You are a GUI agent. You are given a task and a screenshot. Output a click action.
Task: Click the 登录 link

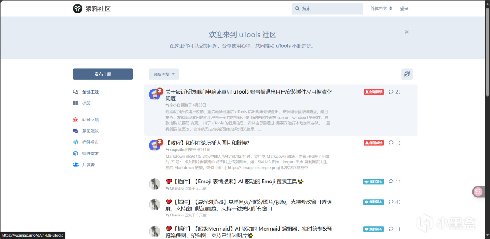pyautogui.click(x=404, y=8)
